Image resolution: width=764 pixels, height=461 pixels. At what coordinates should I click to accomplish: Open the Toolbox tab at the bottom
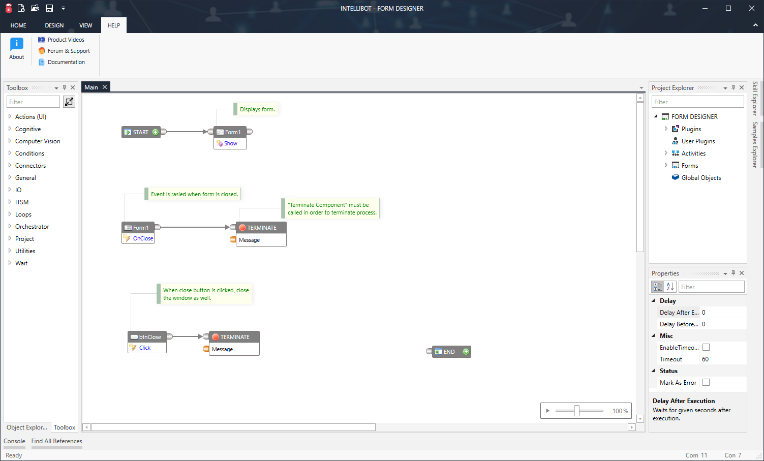[x=64, y=427]
